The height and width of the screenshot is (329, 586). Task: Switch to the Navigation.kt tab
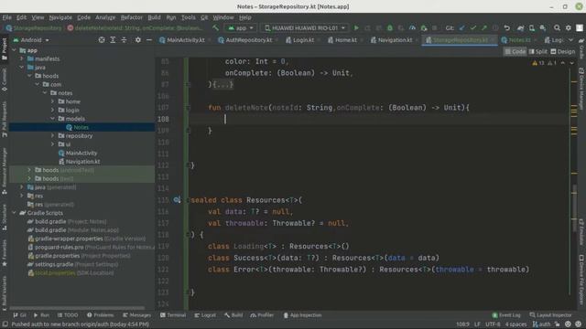coord(395,40)
